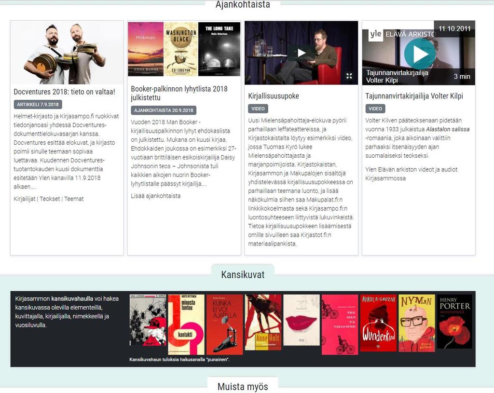Open the red lips book cover
Screen dimensions: 494x393
(302, 320)
